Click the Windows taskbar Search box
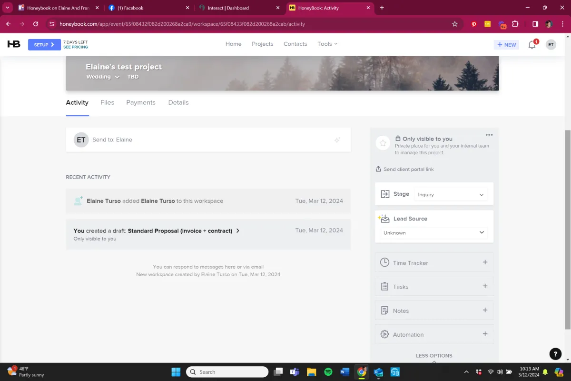571x381 pixels. [227, 372]
